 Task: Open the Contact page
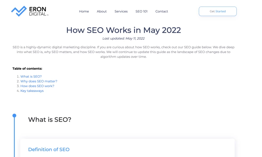(161, 11)
